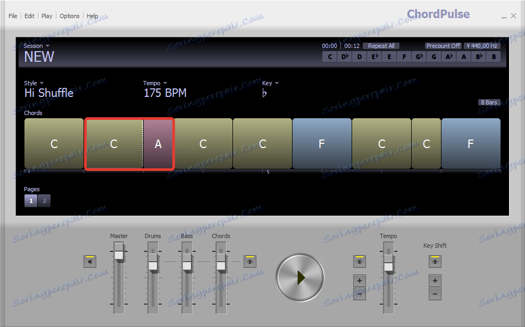Start playback with the round play button

pos(300,277)
